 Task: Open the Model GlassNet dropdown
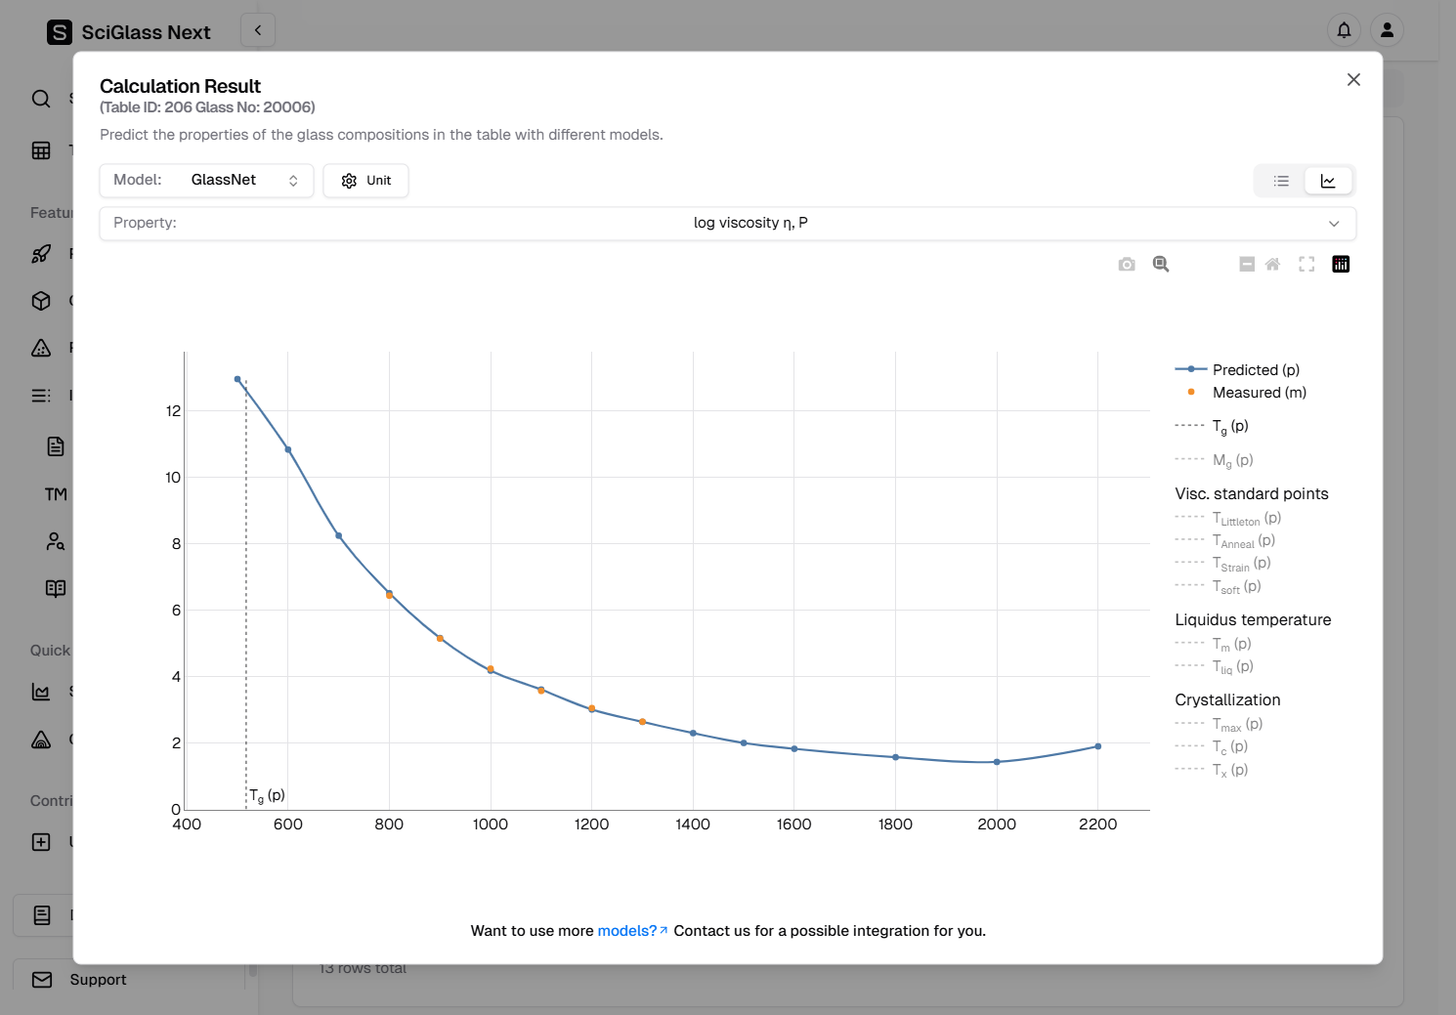coord(206,181)
